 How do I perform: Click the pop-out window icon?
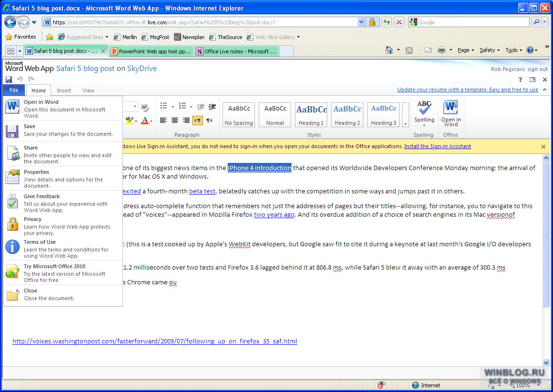point(533,80)
